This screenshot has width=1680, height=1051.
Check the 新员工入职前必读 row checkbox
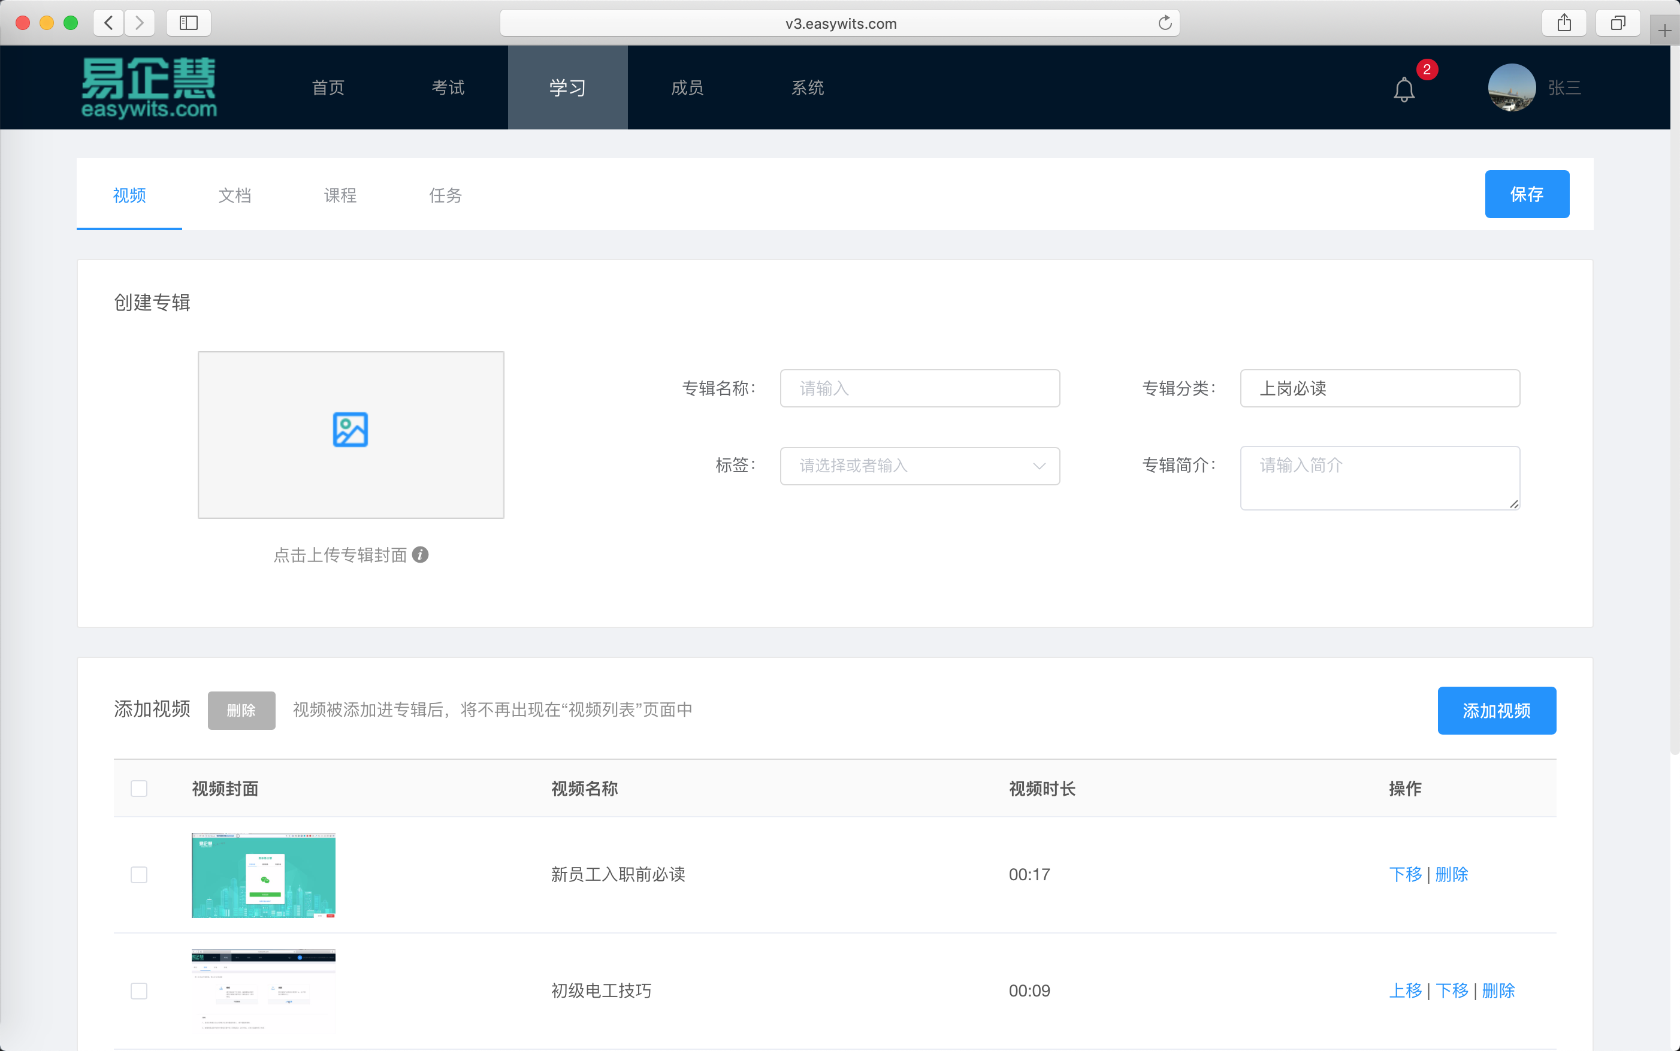(x=139, y=874)
